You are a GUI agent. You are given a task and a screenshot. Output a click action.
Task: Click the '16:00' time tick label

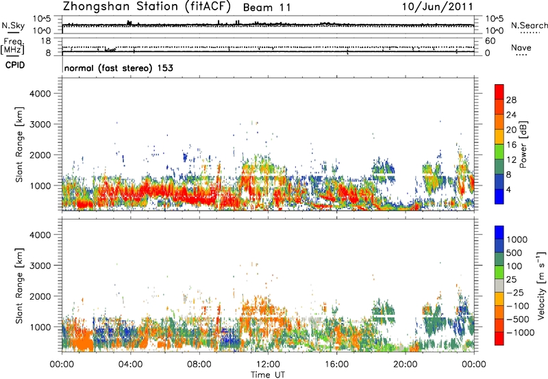pyautogui.click(x=336, y=365)
